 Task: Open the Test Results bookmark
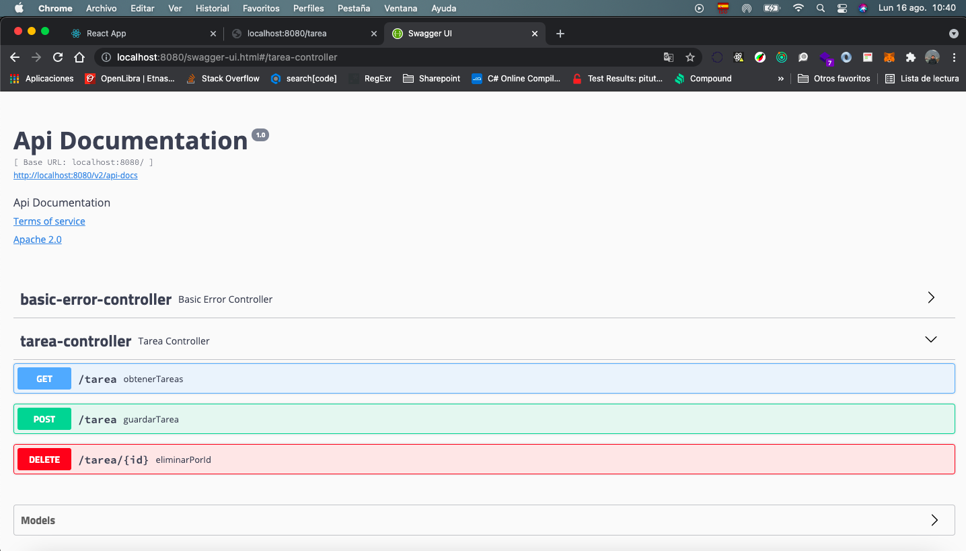coord(618,79)
